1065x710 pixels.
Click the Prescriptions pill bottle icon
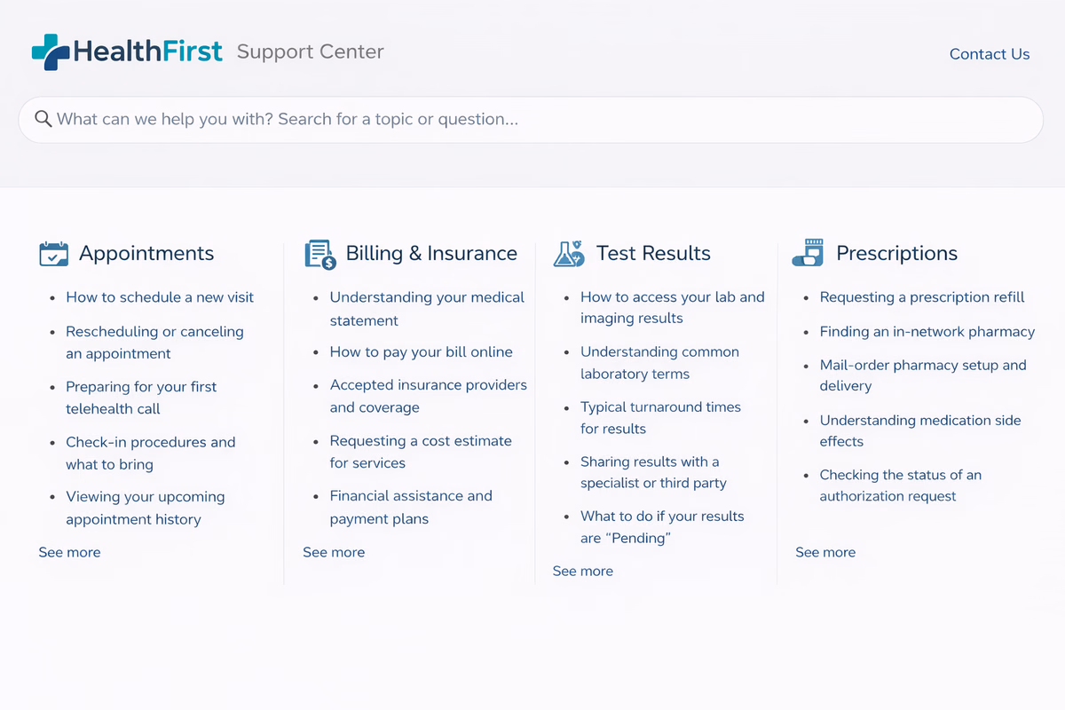click(x=808, y=253)
